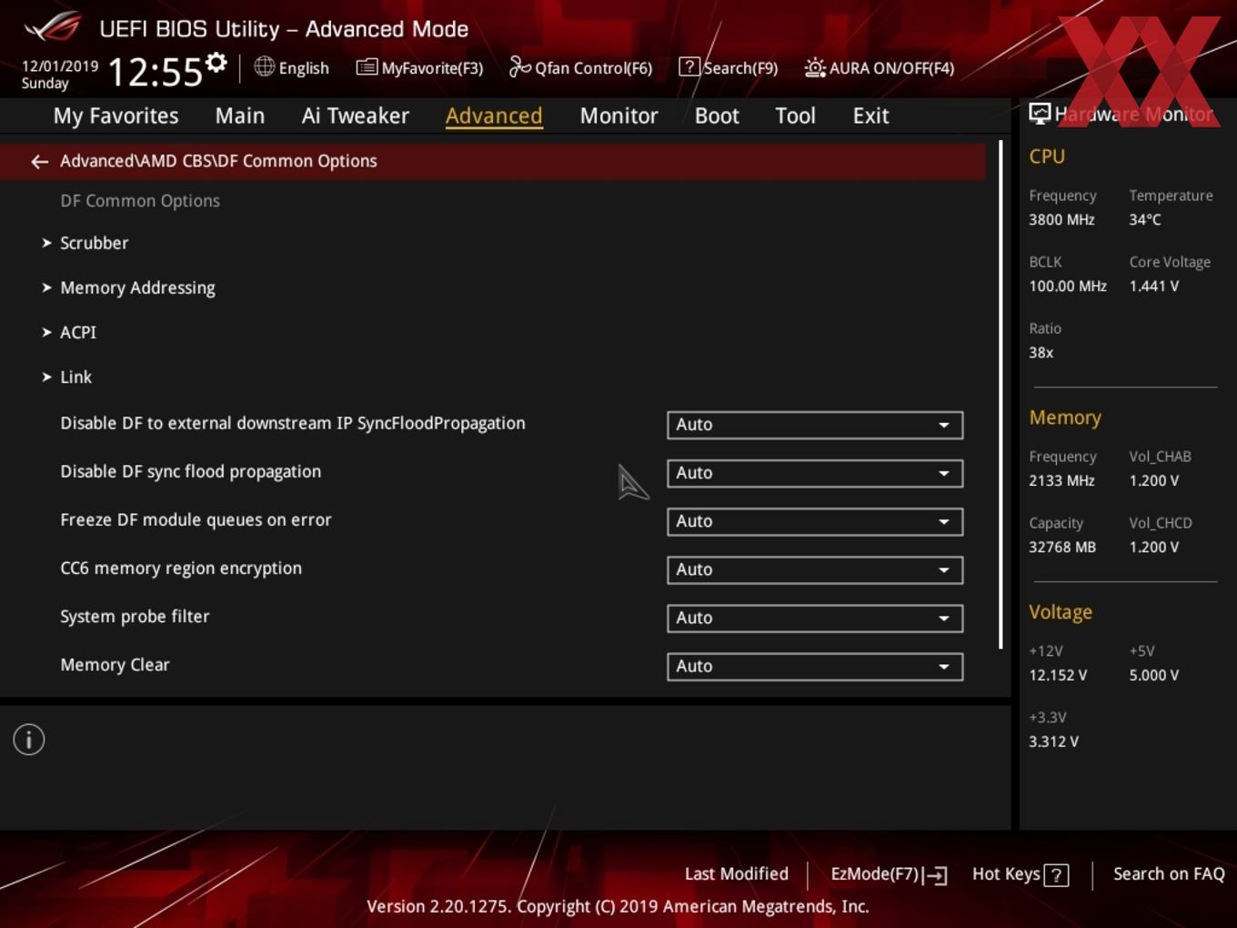
Task: Switch to My Favorites tab
Action: (116, 116)
